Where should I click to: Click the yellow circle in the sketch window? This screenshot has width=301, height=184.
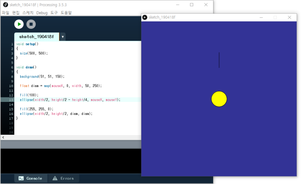click(x=219, y=99)
